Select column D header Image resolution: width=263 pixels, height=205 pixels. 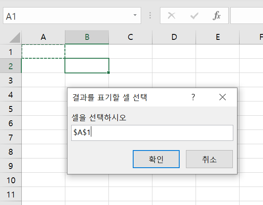pyautogui.click(x=174, y=37)
